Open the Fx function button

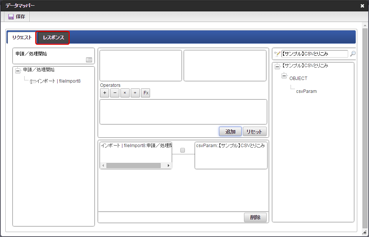click(146, 93)
